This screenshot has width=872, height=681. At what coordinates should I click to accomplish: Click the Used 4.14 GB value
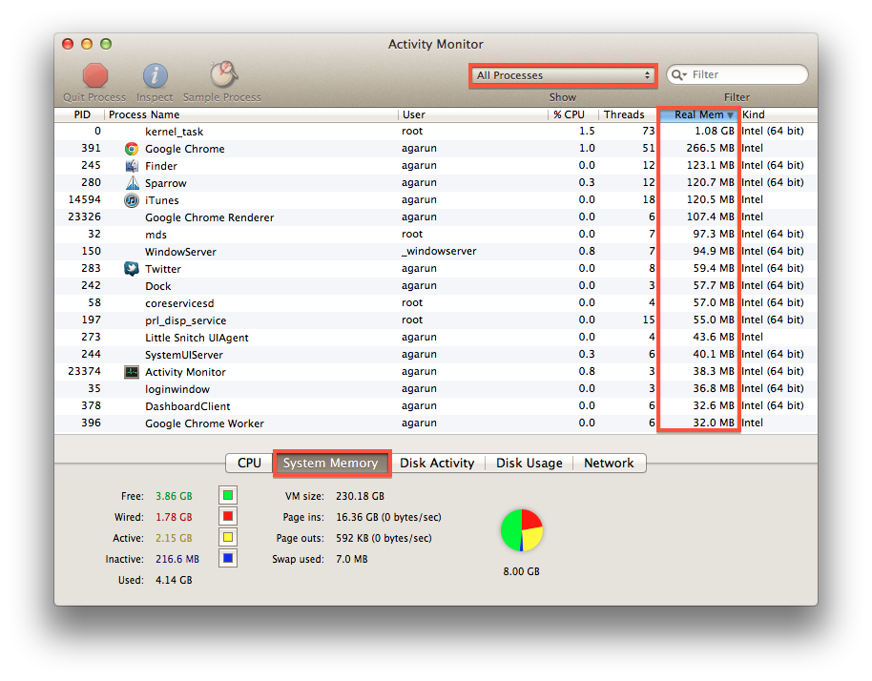pos(174,580)
